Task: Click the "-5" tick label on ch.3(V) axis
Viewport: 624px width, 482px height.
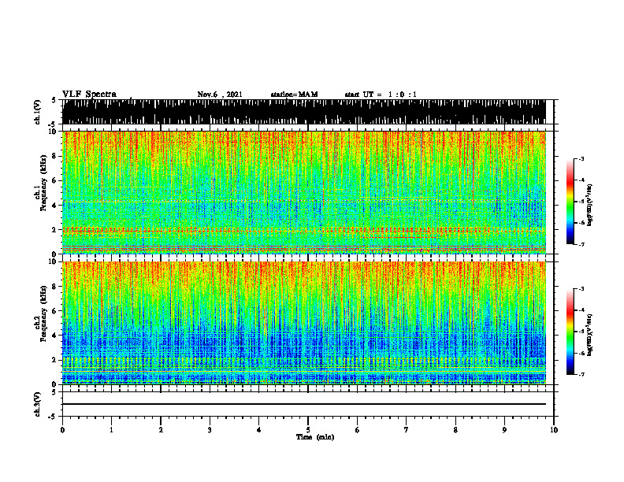Action: coord(53,417)
